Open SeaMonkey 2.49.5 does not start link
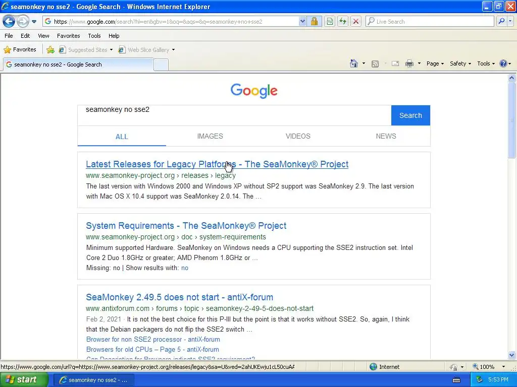 tap(179, 297)
